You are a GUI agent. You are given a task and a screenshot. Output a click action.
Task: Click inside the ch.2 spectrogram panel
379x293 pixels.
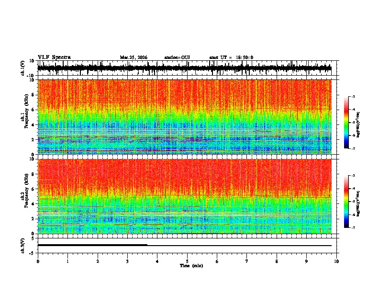[184, 196]
